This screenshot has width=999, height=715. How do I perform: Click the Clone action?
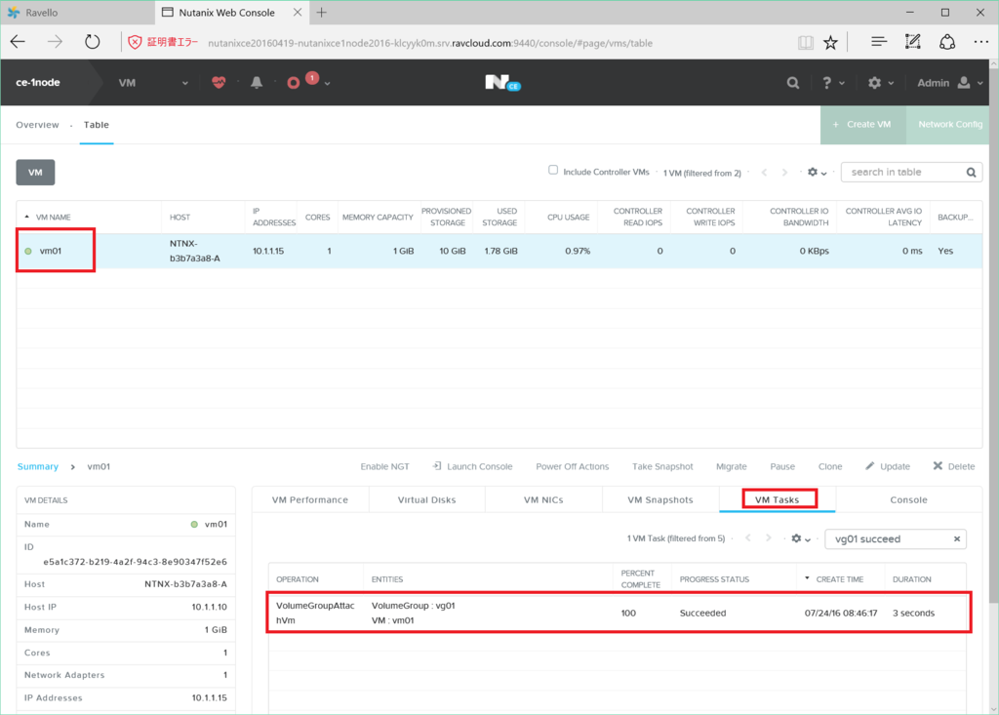(830, 466)
